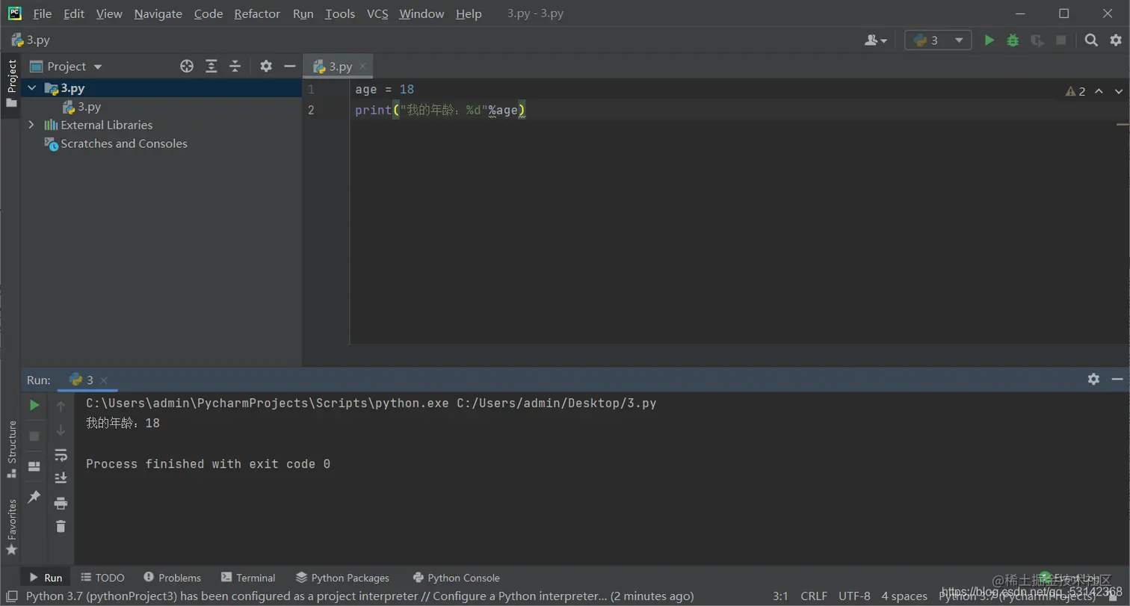Click 4 spaces indent setting
This screenshot has height=606, width=1130.
[904, 596]
